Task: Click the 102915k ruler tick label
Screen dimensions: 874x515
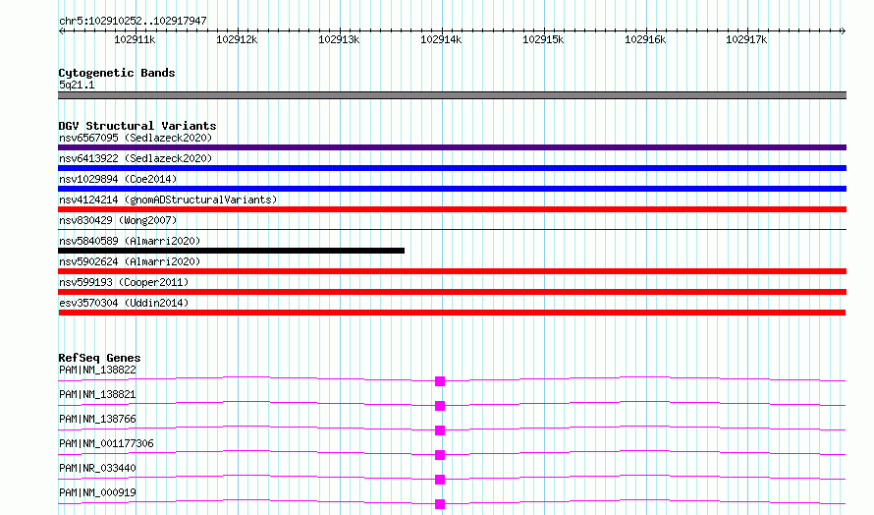Action: [x=543, y=39]
